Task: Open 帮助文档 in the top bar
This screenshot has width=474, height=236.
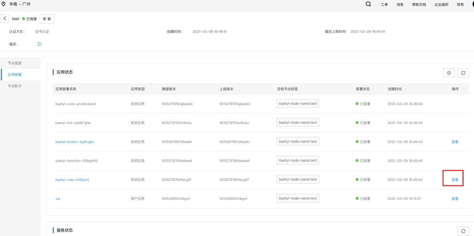Action: [419, 5]
